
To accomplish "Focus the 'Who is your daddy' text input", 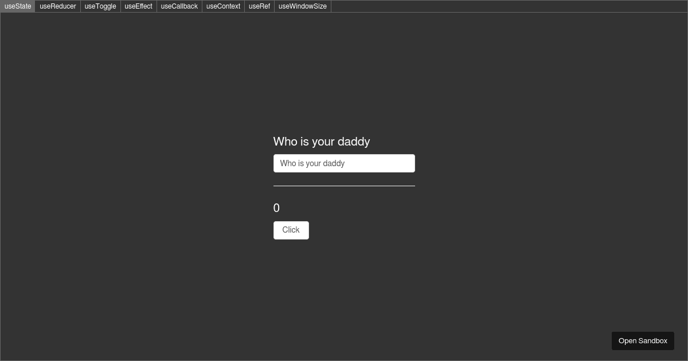I will (344, 163).
